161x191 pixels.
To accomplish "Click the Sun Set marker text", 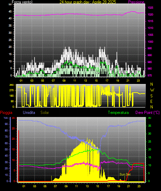I will [125, 174].
